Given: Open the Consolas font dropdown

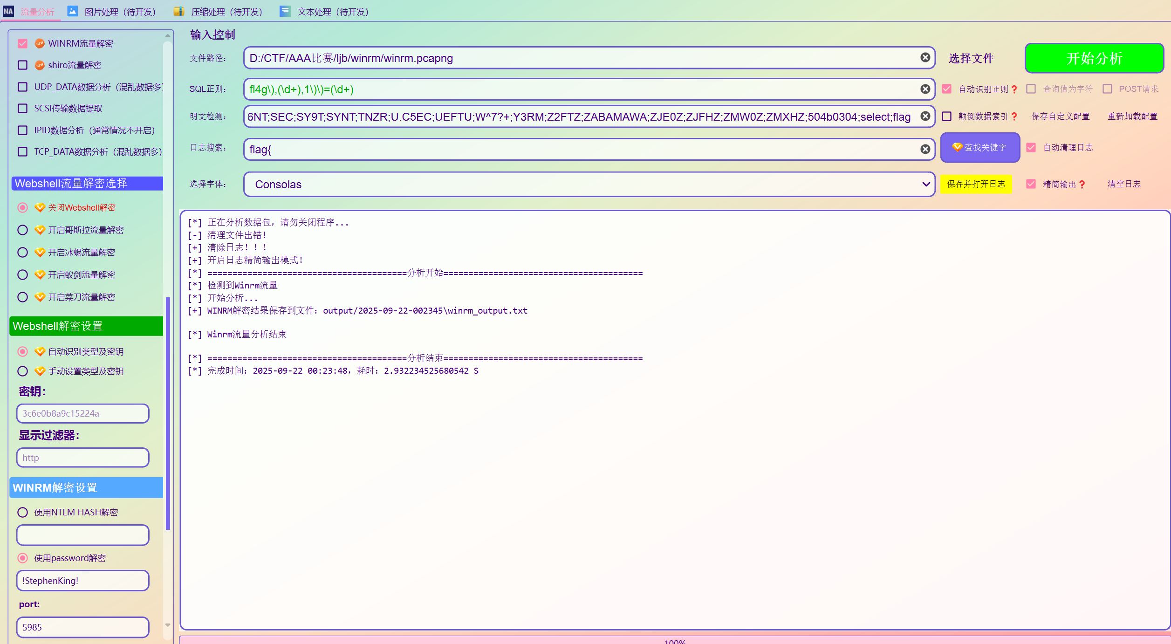Looking at the screenshot, I should tap(589, 184).
